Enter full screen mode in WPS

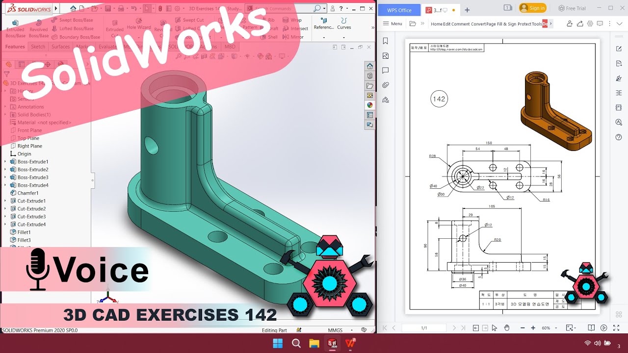pos(616,328)
